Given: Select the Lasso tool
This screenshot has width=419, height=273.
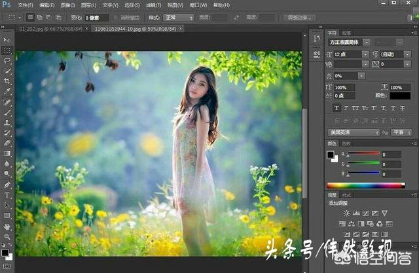Looking at the screenshot, I should click(x=7, y=60).
